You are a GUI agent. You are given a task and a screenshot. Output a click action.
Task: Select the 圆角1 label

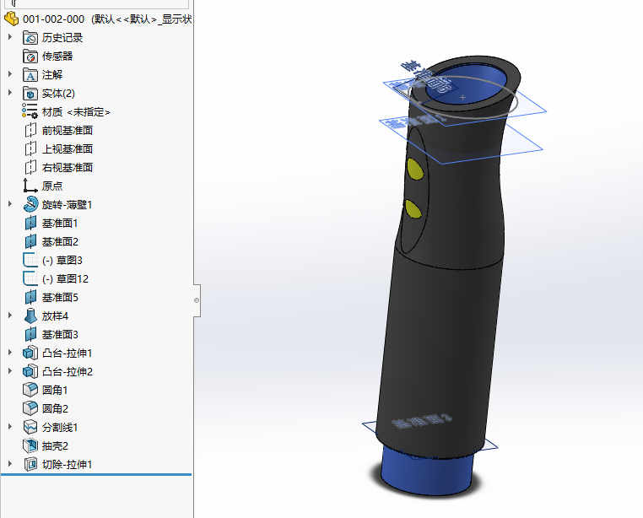pyautogui.click(x=55, y=390)
